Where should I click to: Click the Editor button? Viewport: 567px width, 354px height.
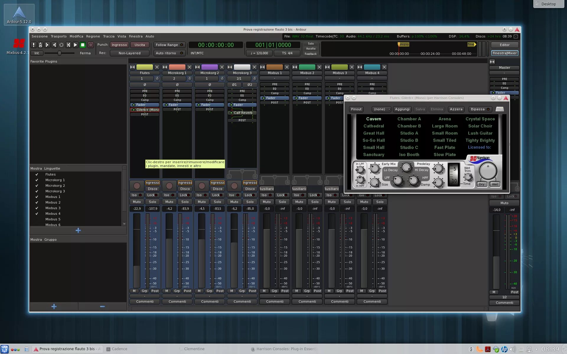point(505,45)
